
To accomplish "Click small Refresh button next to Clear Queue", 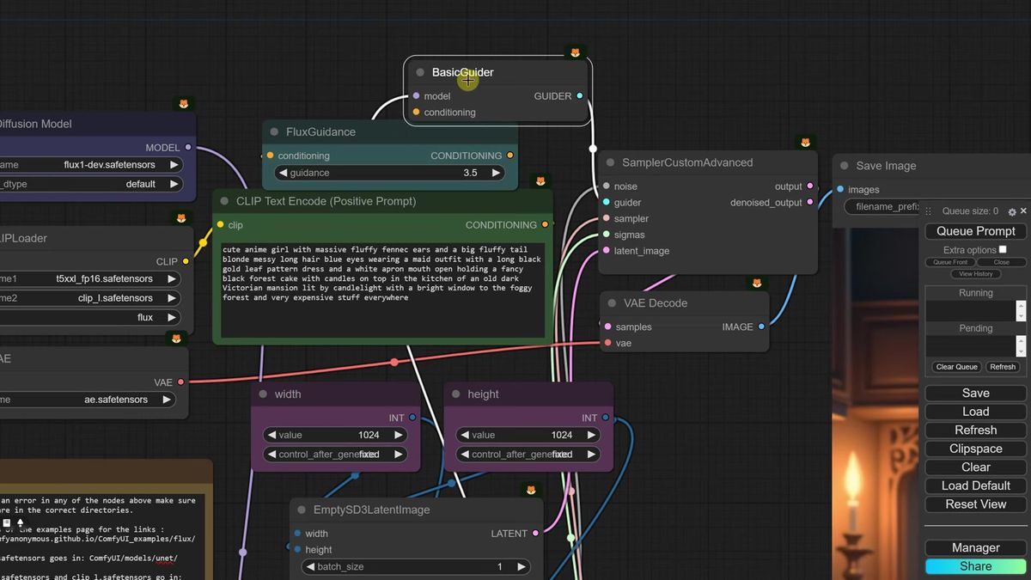I will (x=1002, y=367).
